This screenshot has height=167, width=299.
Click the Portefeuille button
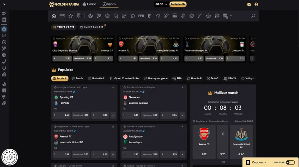click(x=178, y=4)
